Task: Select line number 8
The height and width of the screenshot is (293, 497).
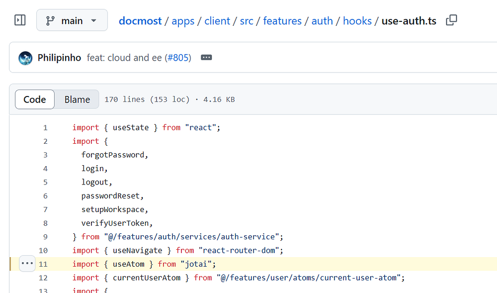Action: pos(45,223)
